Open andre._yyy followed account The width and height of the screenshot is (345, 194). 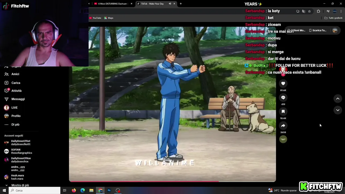point(18,168)
